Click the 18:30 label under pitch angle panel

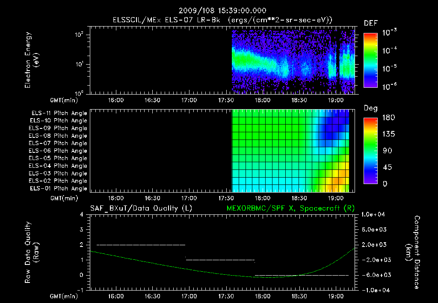tap(299, 198)
